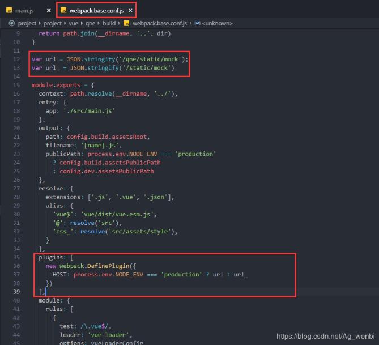
Task: Close the main.js tab
Action: 50,10
